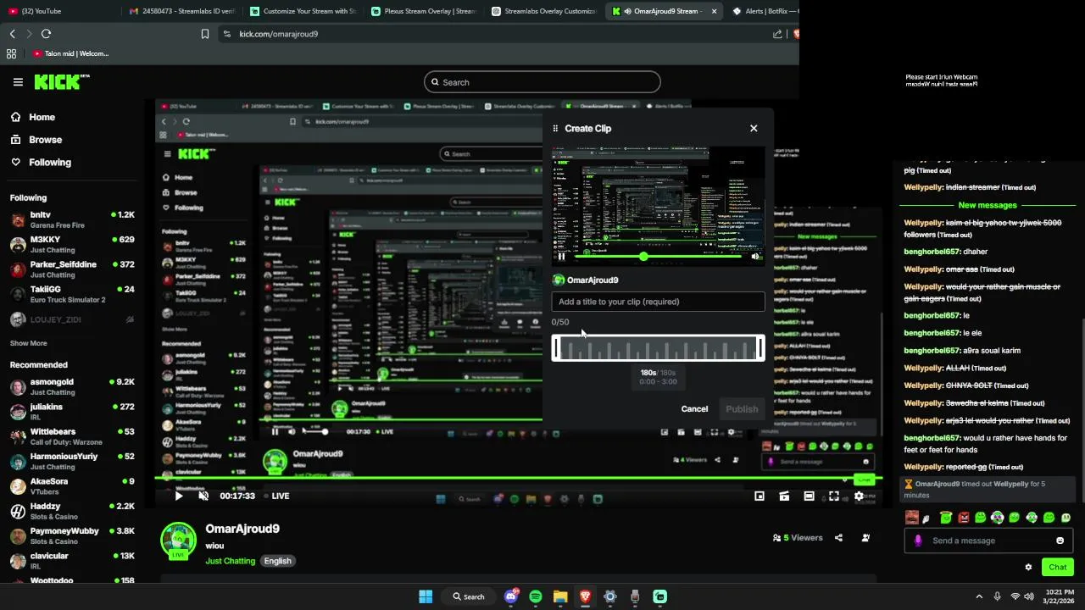Open clavicular recommended channel

click(x=72, y=561)
